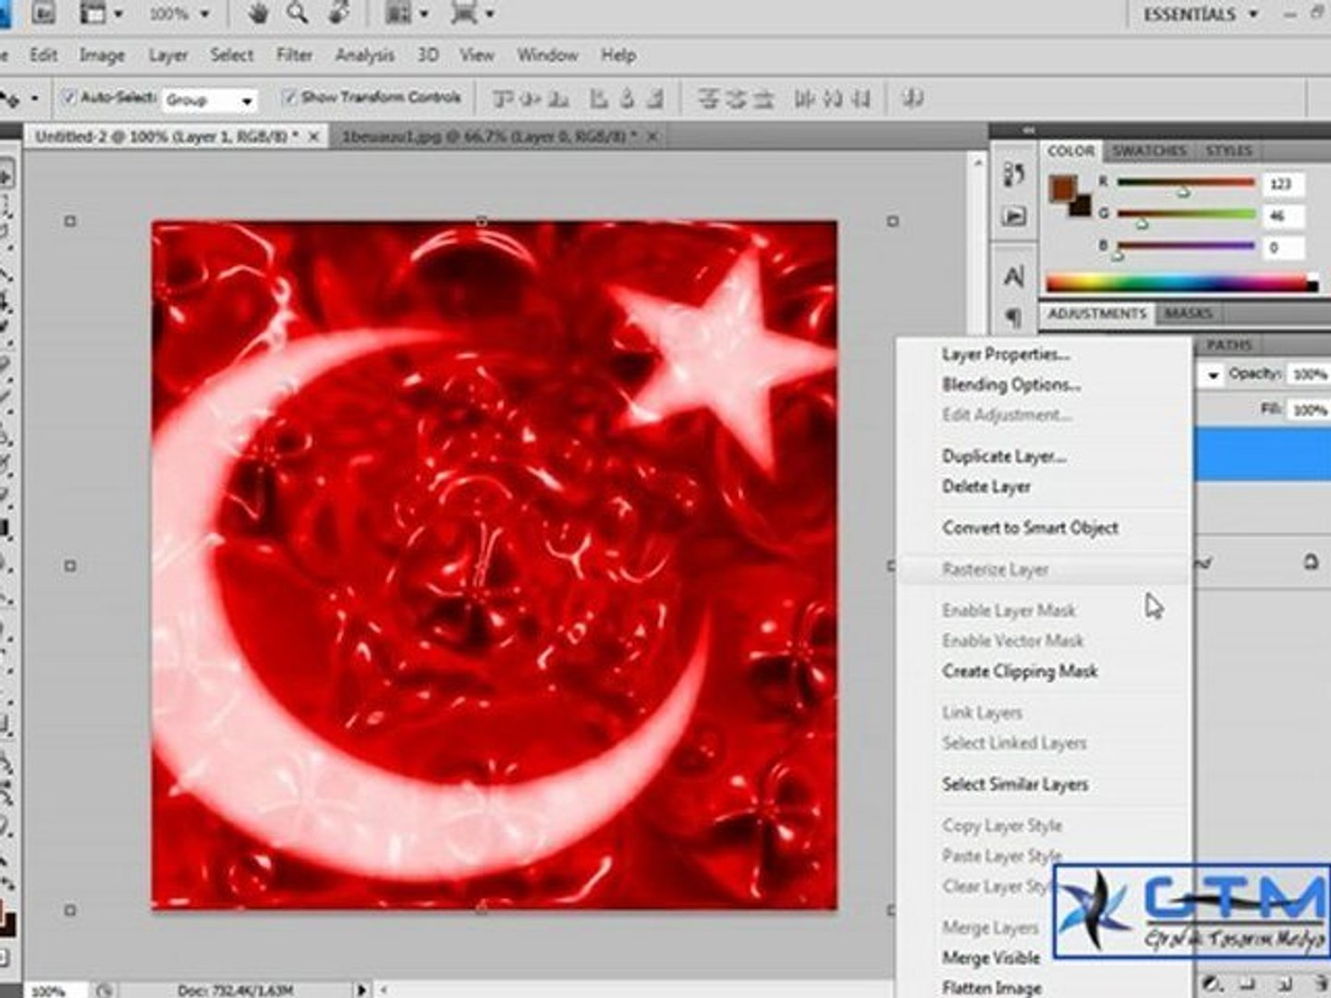This screenshot has height=998, width=1331.
Task: Toggle the Auto-Select checkbox
Action: tap(68, 97)
